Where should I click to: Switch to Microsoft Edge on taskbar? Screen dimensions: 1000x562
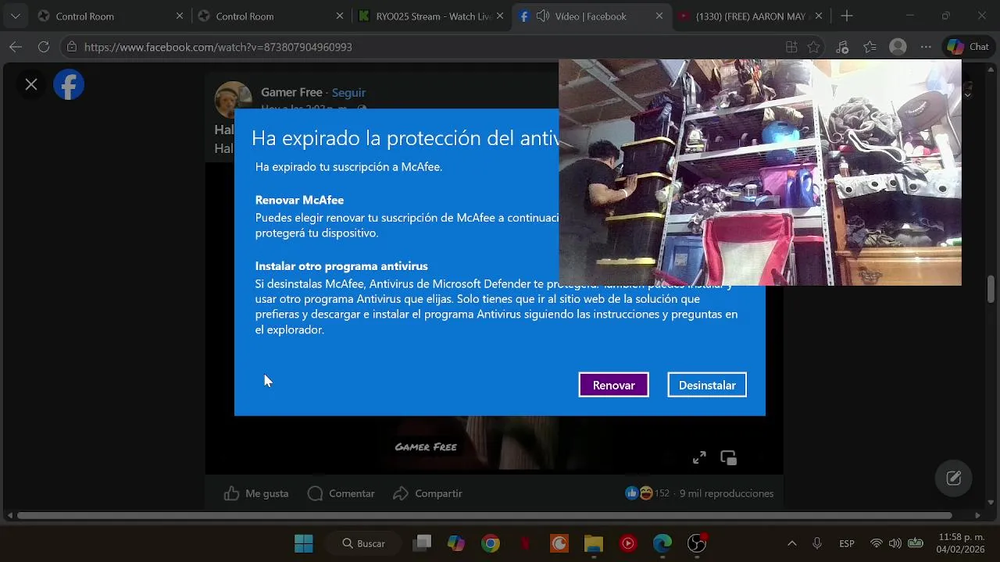[662, 543]
